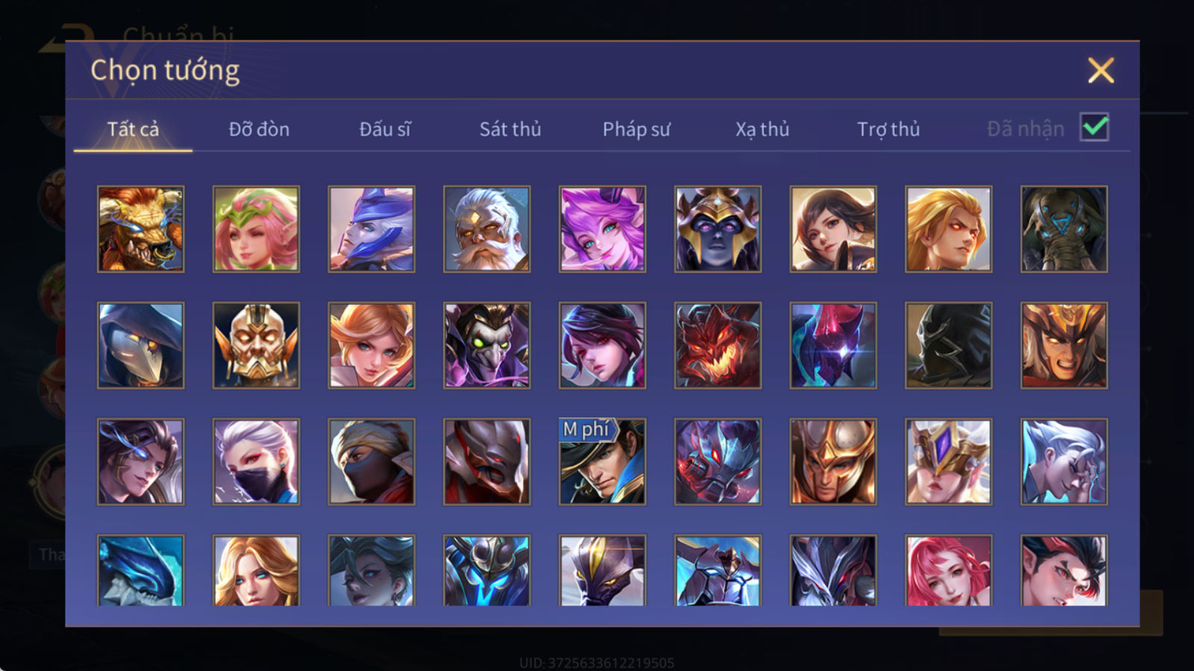1194x671 pixels.
Task: Pick the white-bearded old man hero
Action: [487, 229]
